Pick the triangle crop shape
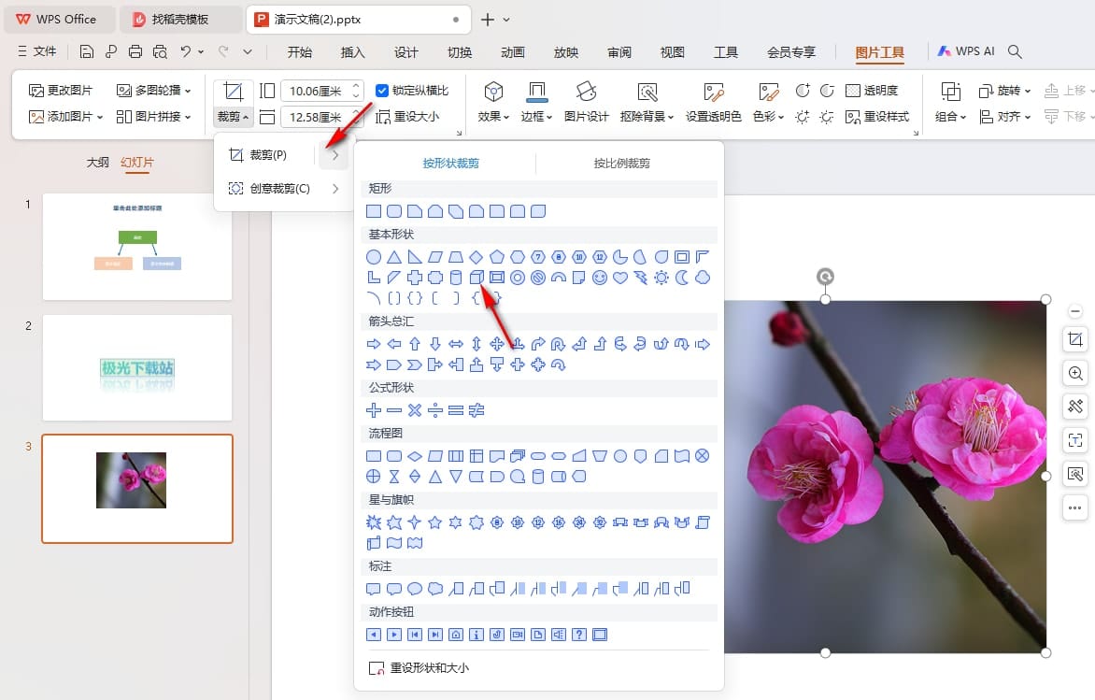1095x700 pixels. tap(394, 257)
